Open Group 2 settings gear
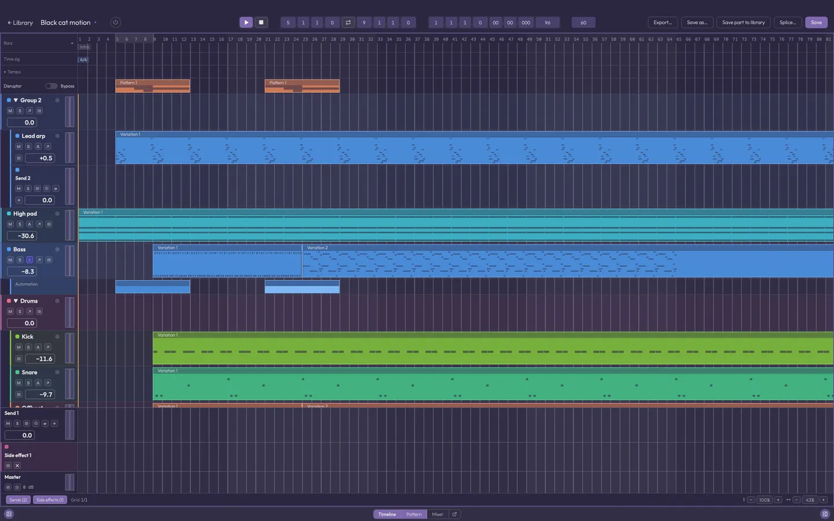Viewport: 834px width, 521px height. click(57, 100)
